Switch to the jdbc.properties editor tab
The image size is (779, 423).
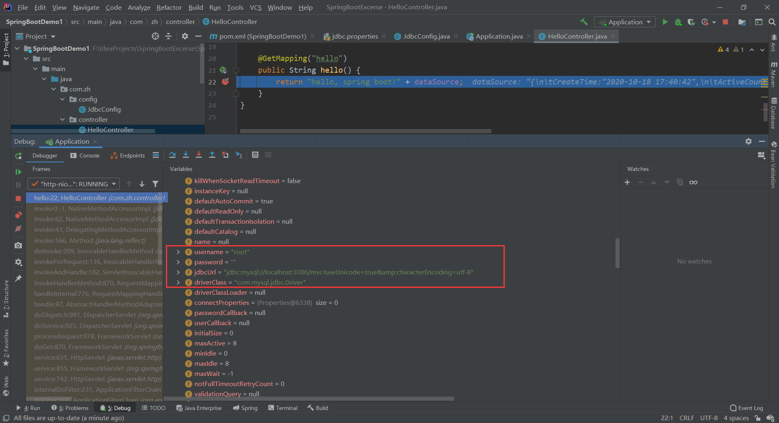(x=354, y=36)
